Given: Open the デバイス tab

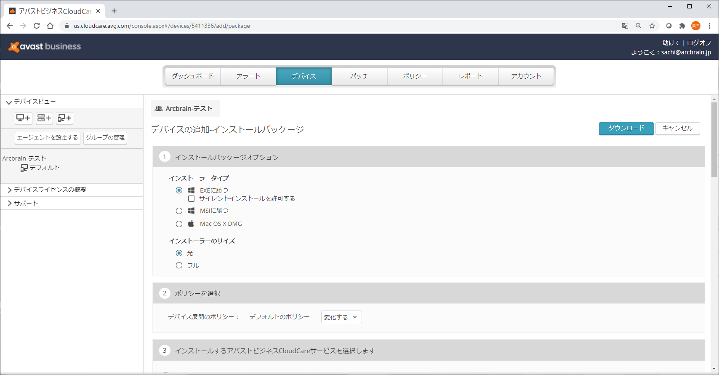Looking at the screenshot, I should [x=304, y=76].
